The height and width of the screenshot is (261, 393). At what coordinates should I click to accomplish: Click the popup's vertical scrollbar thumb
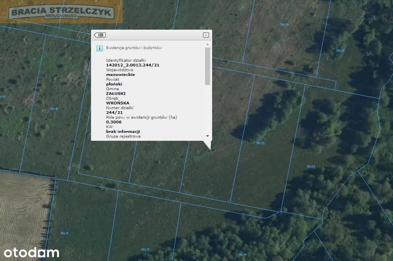click(x=207, y=66)
